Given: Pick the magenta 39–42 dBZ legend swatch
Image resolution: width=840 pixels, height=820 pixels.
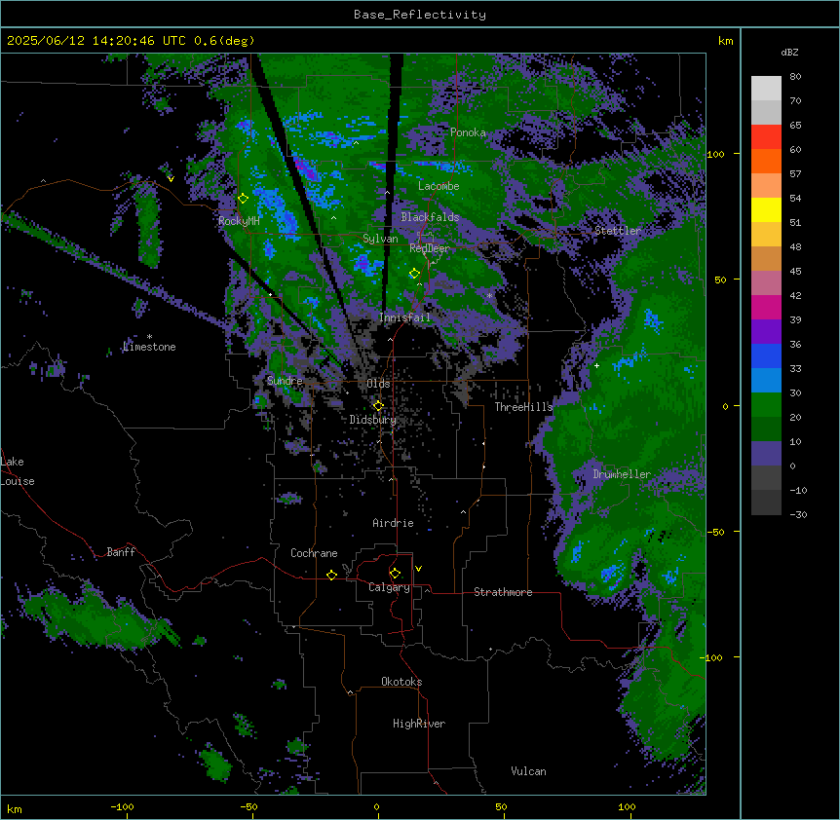Looking at the screenshot, I should pos(766,307).
